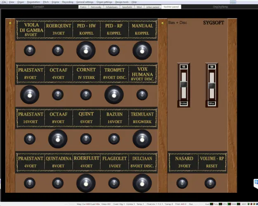Engage the Roerfluit 4 voet stop knob
This screenshot has width=258, height=206.
86,183
